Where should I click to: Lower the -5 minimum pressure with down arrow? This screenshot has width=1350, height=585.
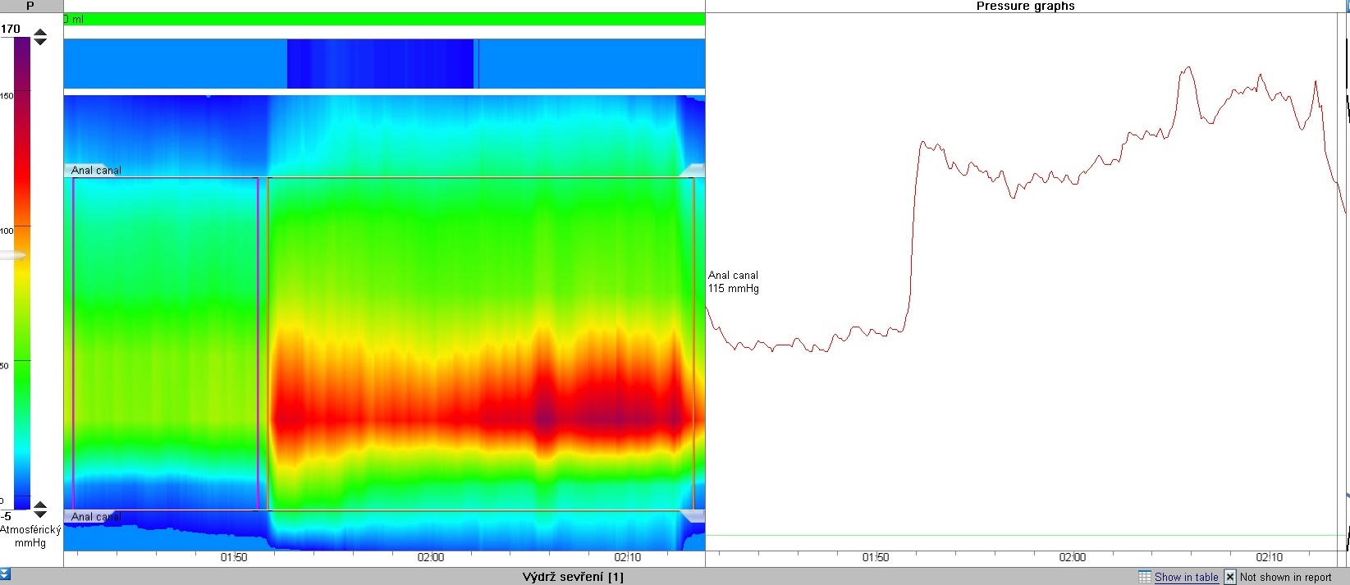coord(40,514)
